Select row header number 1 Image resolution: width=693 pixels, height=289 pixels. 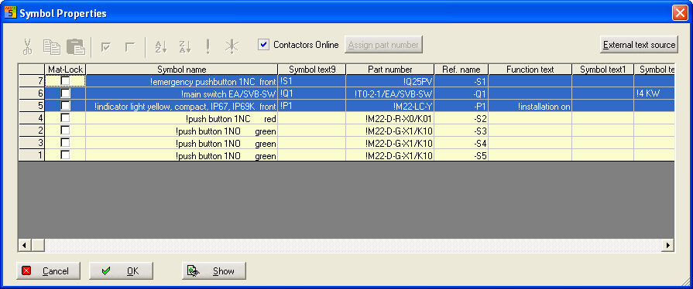(32, 155)
